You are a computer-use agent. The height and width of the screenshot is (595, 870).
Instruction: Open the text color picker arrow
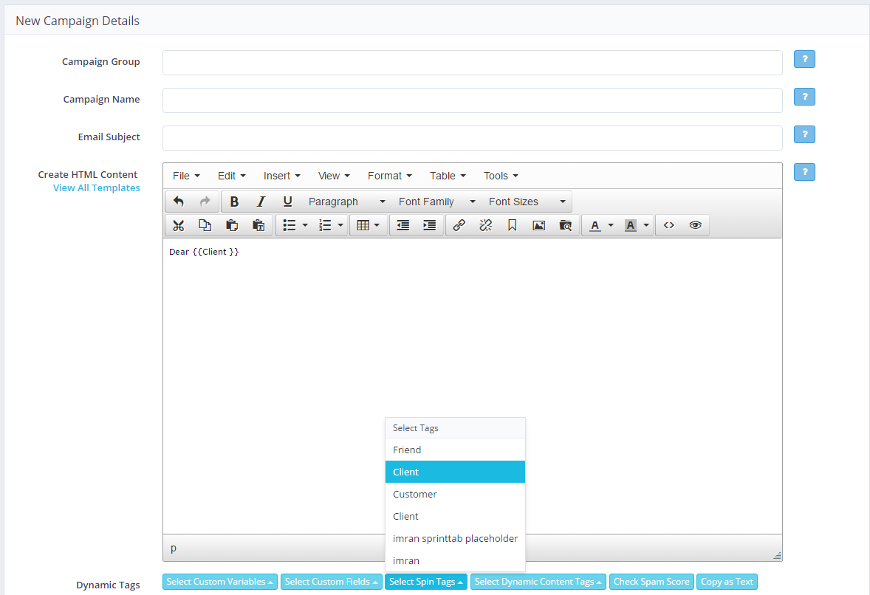[611, 225]
